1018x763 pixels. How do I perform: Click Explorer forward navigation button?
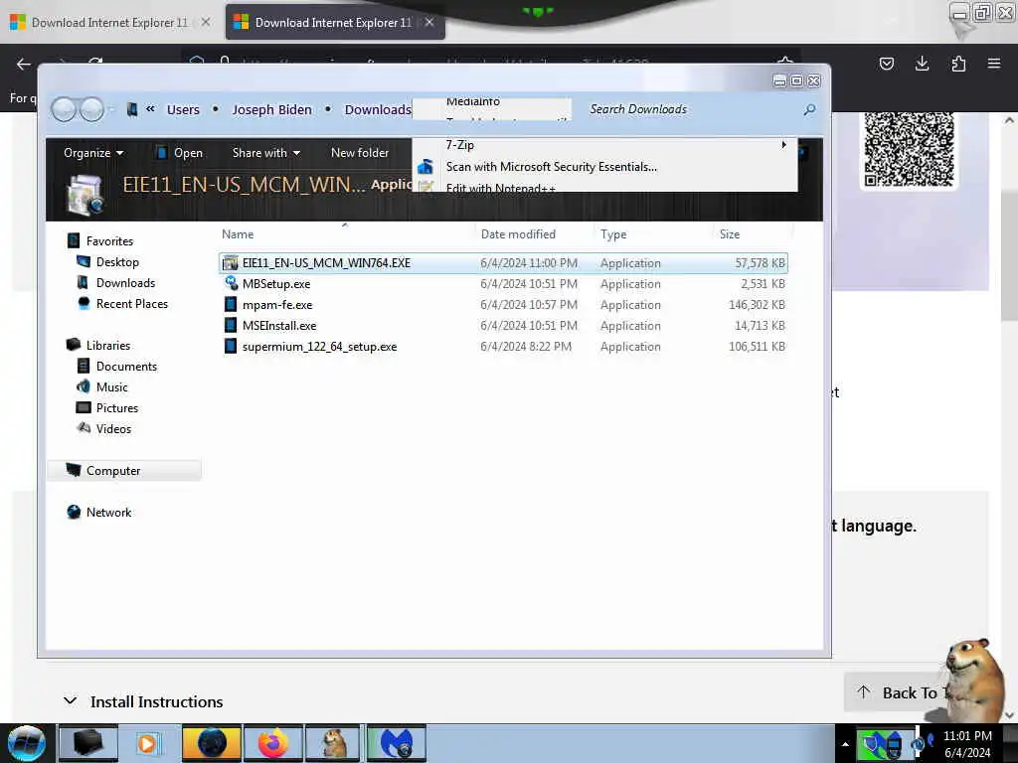[90, 109]
